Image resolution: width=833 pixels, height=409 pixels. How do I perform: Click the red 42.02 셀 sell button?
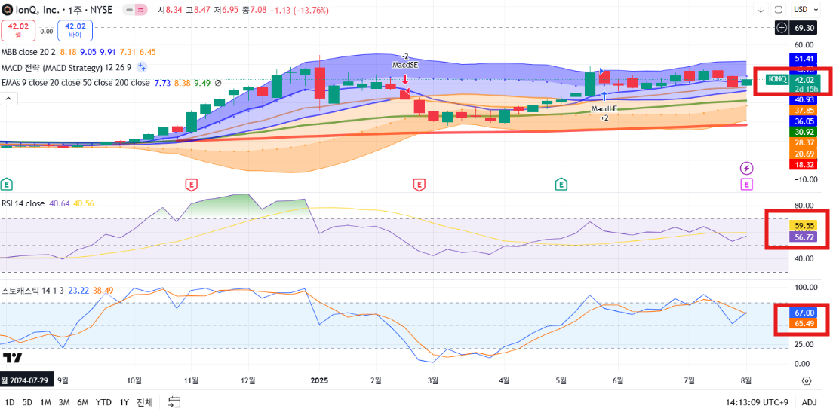pos(17,30)
